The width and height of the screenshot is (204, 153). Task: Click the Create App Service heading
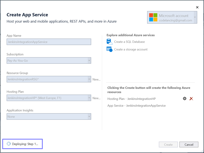tap(27, 15)
